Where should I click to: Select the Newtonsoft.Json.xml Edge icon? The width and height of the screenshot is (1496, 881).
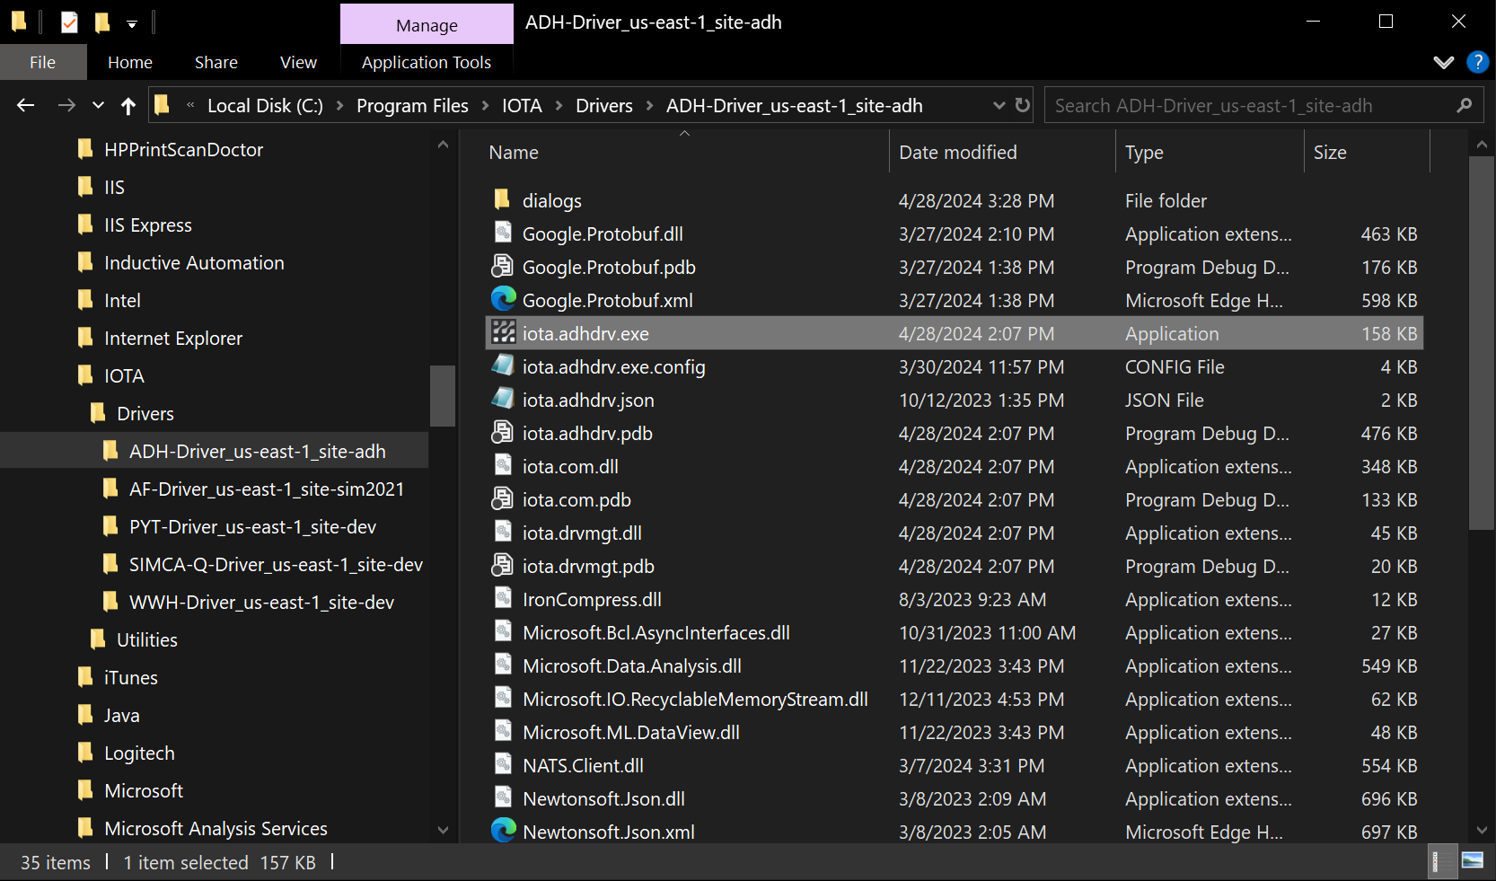pos(504,831)
